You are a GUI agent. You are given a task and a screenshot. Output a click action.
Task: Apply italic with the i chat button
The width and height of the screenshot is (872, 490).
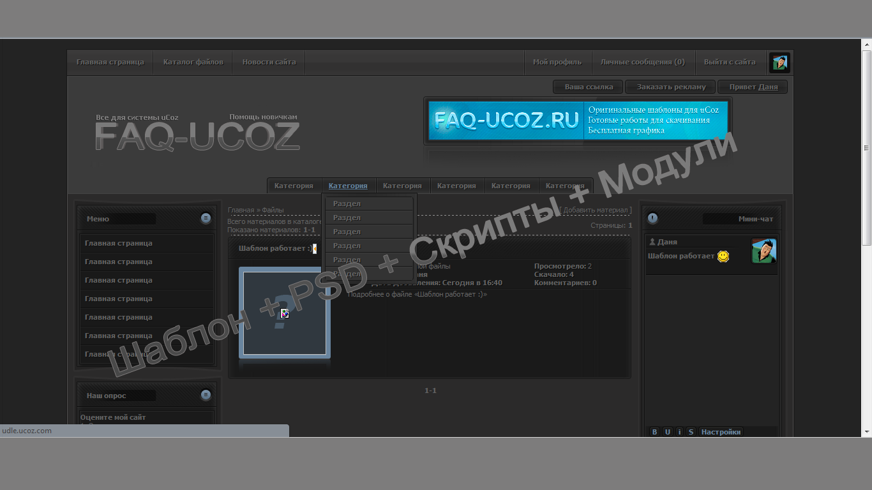[x=679, y=432]
